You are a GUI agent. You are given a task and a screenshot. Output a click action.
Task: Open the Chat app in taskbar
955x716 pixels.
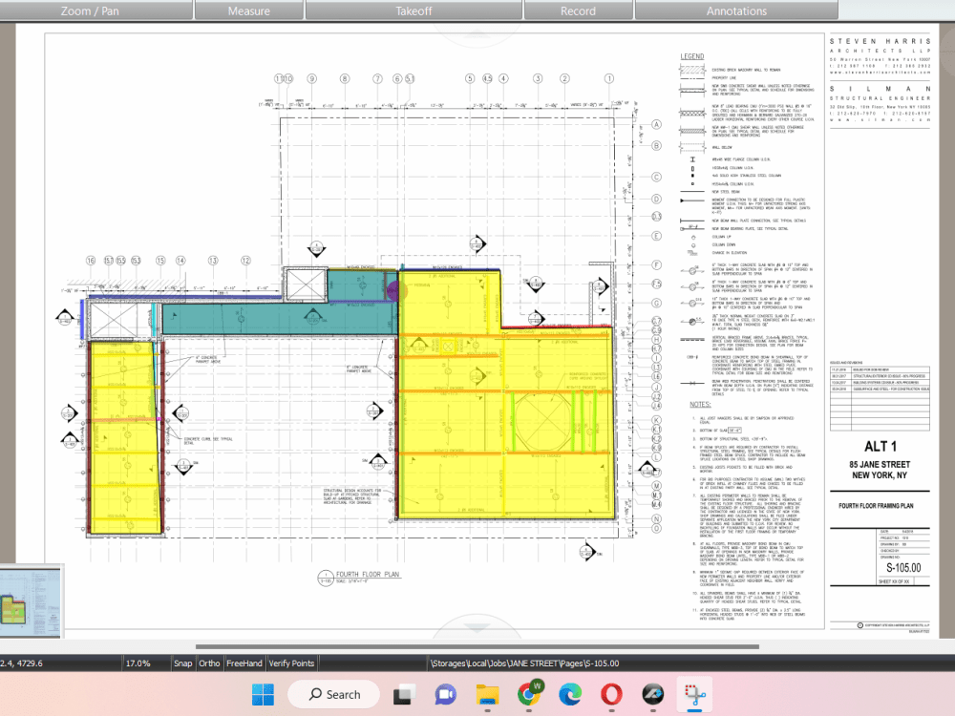click(445, 694)
